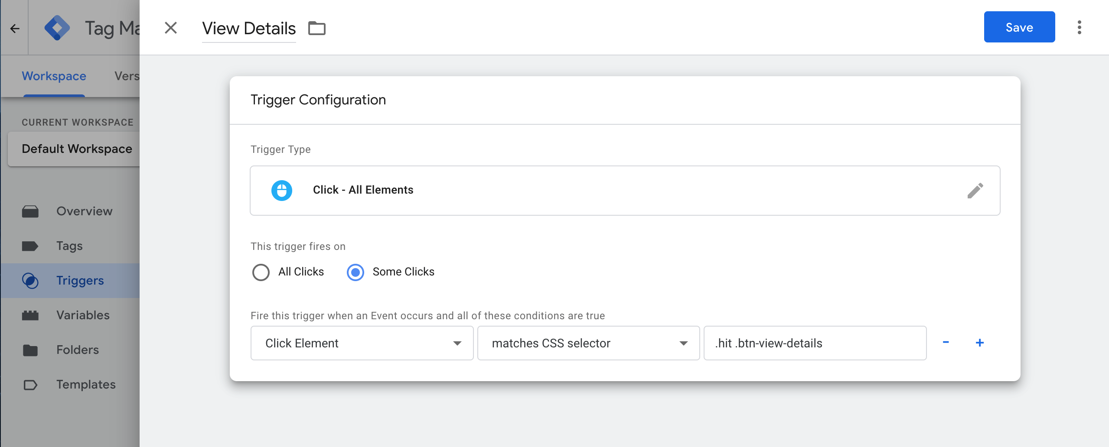Add a new condition with plus button
The height and width of the screenshot is (447, 1109).
click(980, 343)
